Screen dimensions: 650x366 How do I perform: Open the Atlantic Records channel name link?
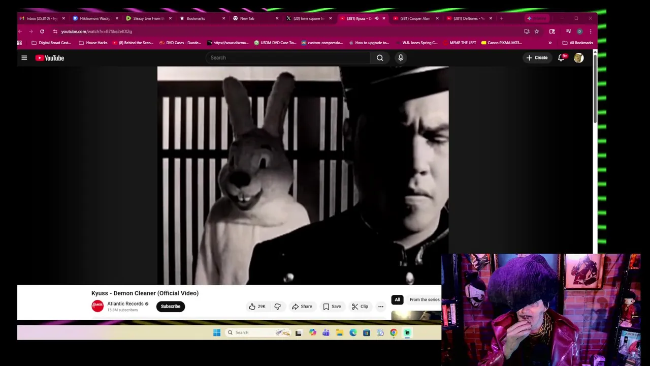point(125,304)
